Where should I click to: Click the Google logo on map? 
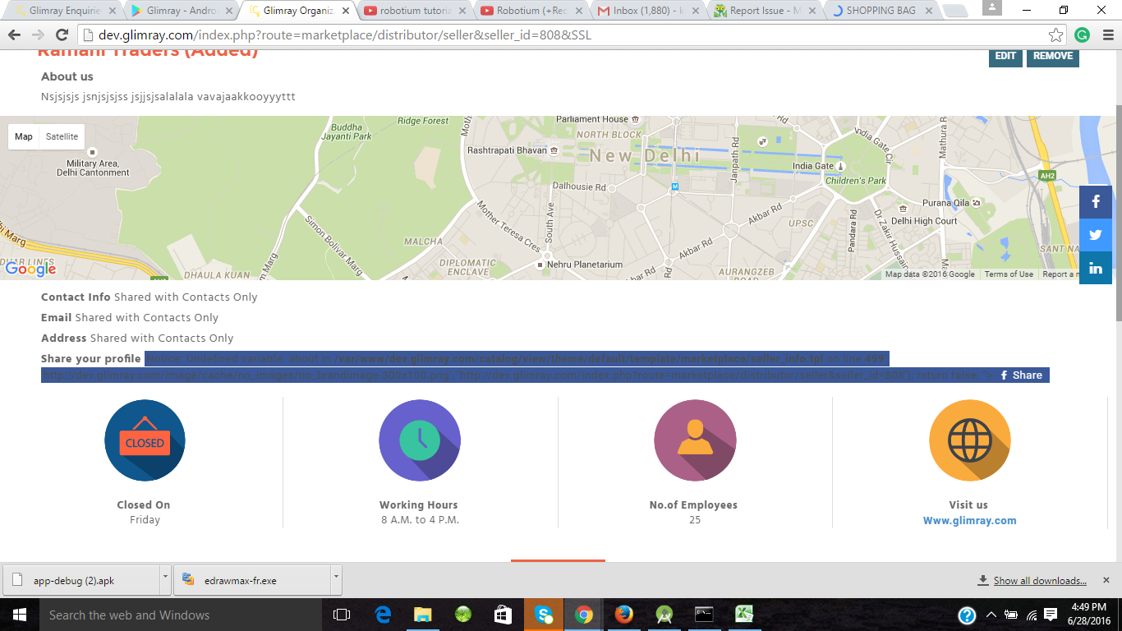(31, 269)
